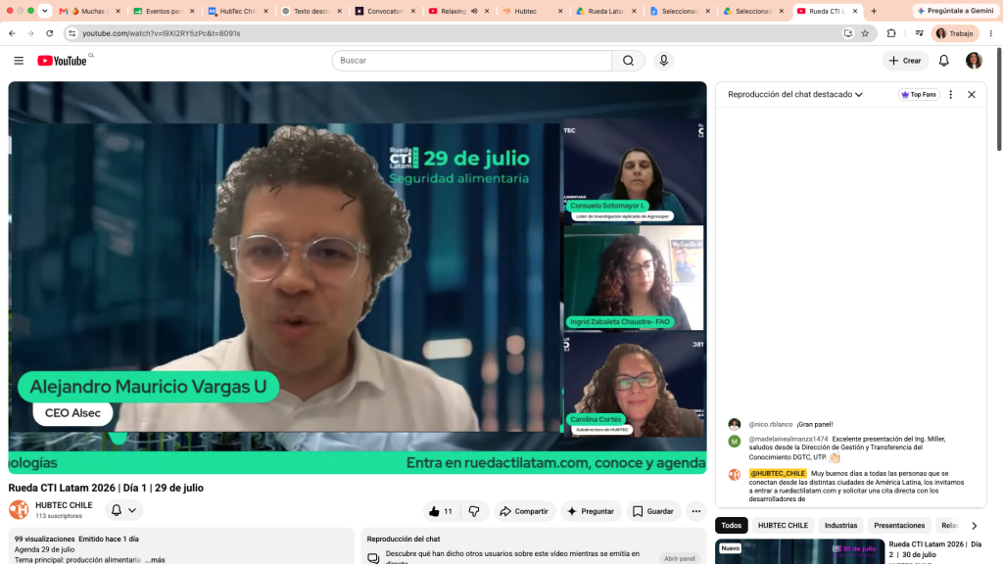Open Chrome's three-dot menu

coord(991,33)
